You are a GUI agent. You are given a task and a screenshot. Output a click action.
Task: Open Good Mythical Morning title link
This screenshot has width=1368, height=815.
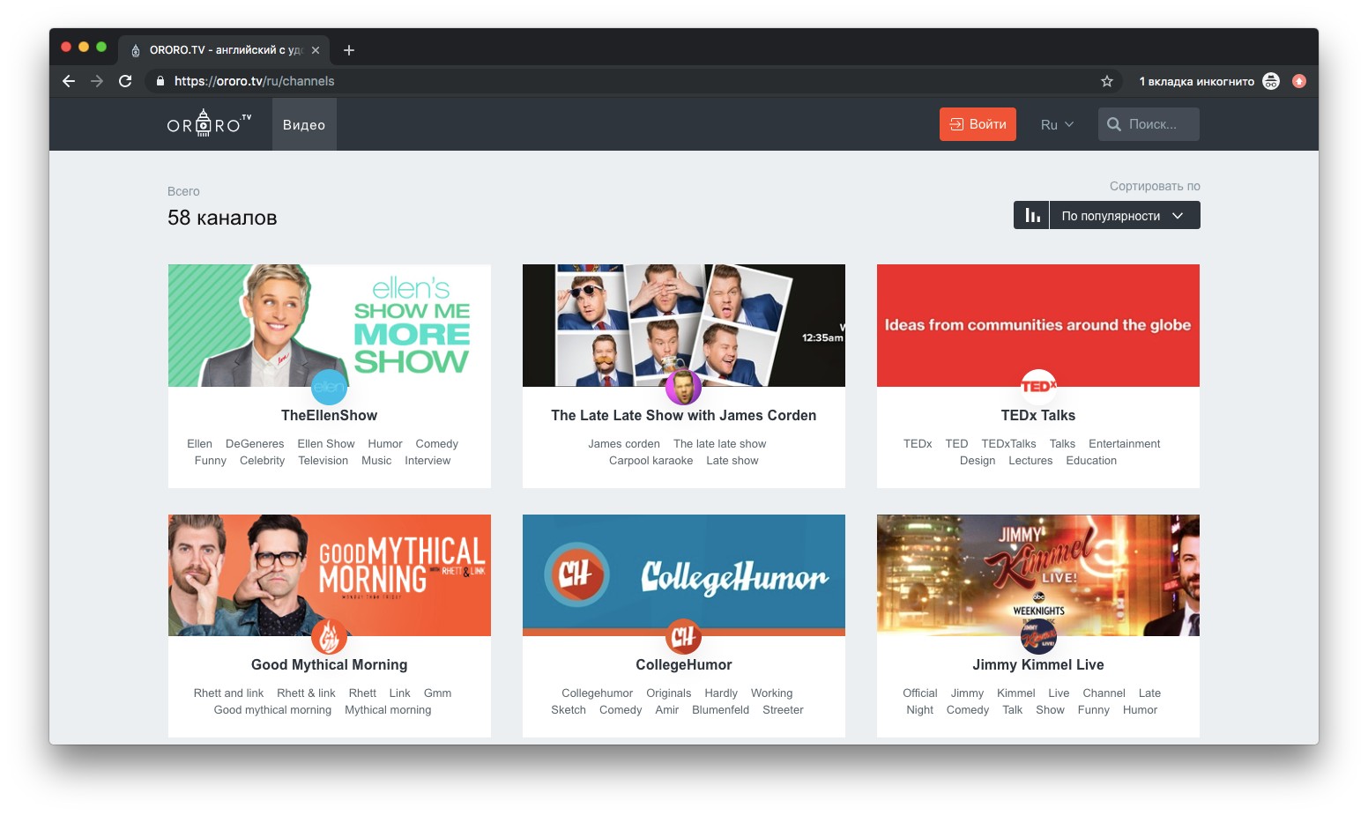tap(330, 665)
